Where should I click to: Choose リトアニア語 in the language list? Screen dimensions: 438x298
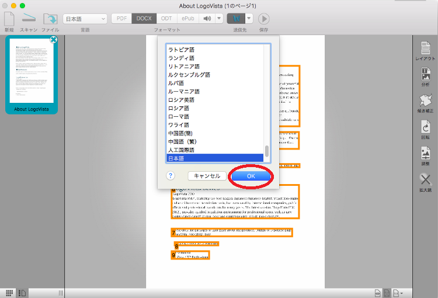pos(215,67)
